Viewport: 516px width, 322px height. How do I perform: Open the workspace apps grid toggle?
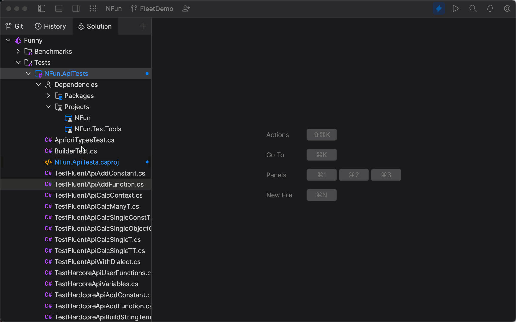point(93,8)
